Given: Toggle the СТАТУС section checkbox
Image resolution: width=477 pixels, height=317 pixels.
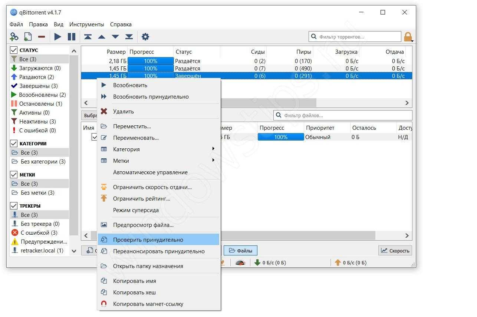Looking at the screenshot, I should (14, 50).
